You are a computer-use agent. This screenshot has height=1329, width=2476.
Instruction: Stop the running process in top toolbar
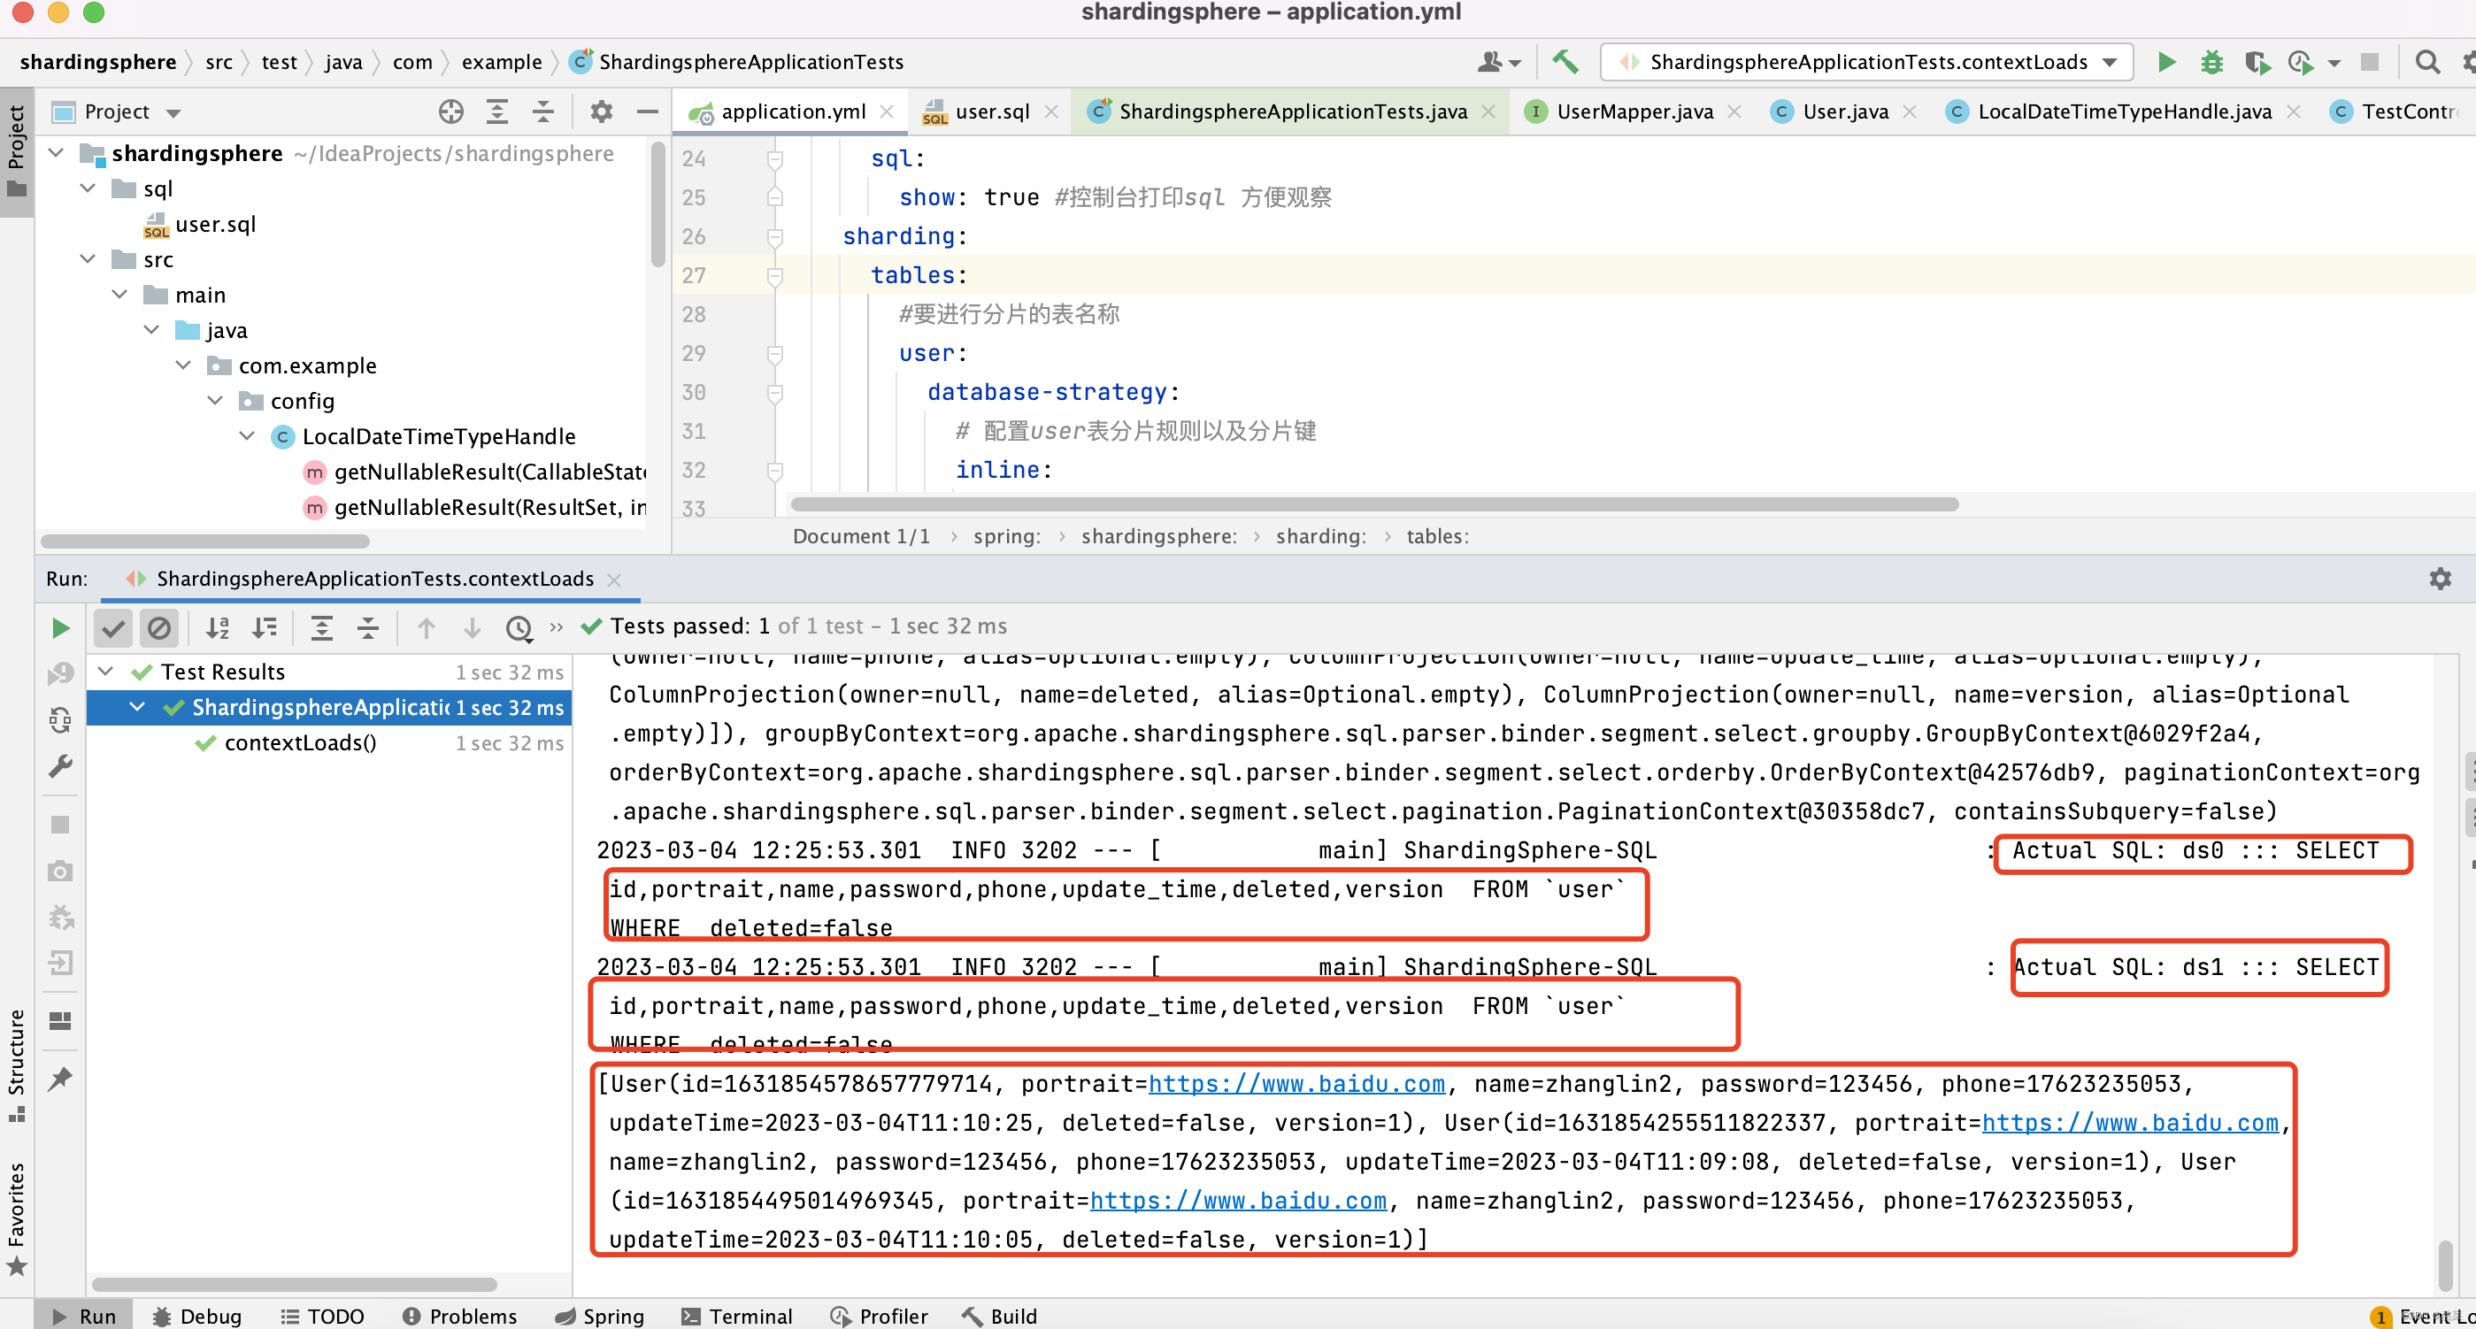click(x=2369, y=63)
